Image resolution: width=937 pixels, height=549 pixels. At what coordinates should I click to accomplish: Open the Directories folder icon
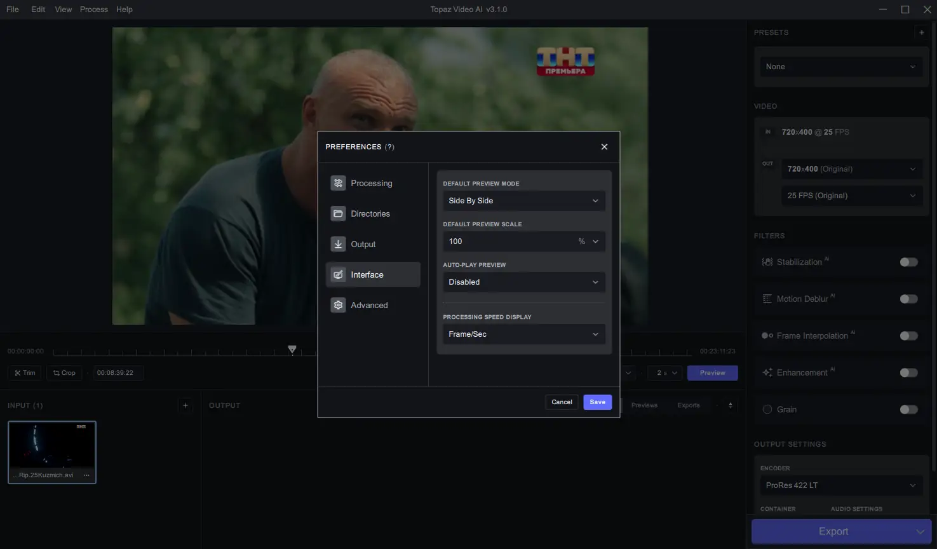tap(338, 213)
